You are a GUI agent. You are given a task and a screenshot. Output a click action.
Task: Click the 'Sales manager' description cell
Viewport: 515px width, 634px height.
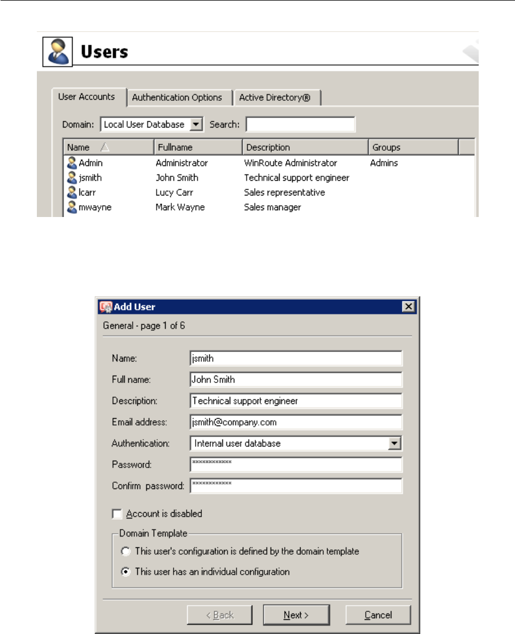coord(272,207)
